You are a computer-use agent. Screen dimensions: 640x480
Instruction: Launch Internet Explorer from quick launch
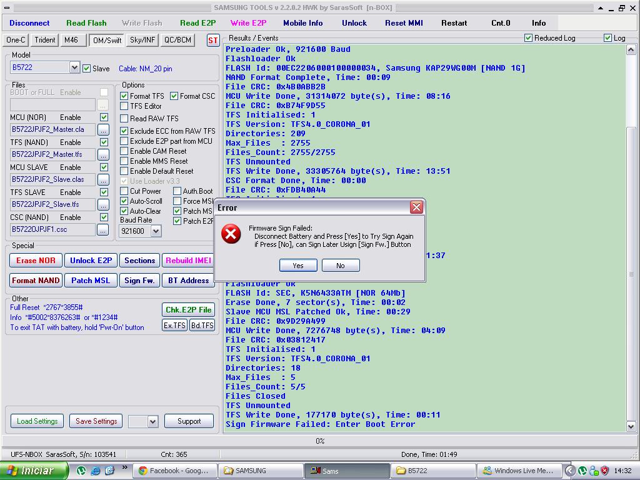pos(96,471)
